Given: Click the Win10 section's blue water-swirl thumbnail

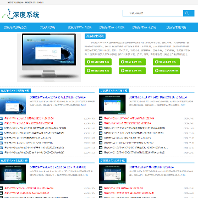Looking at the screenshot, I should 13,105.
